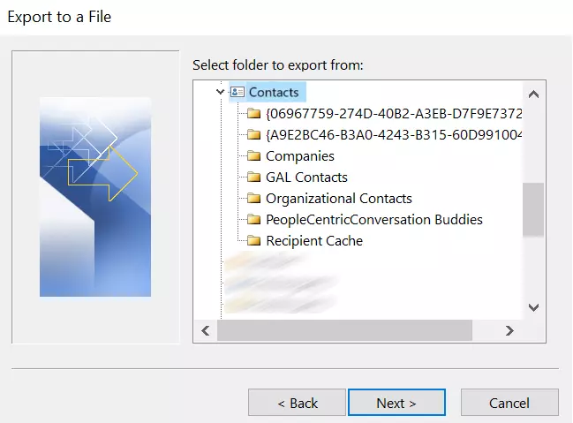573x423 pixels.
Task: Click the PeopleCentricConversation Buddies folder icon
Action: click(253, 219)
